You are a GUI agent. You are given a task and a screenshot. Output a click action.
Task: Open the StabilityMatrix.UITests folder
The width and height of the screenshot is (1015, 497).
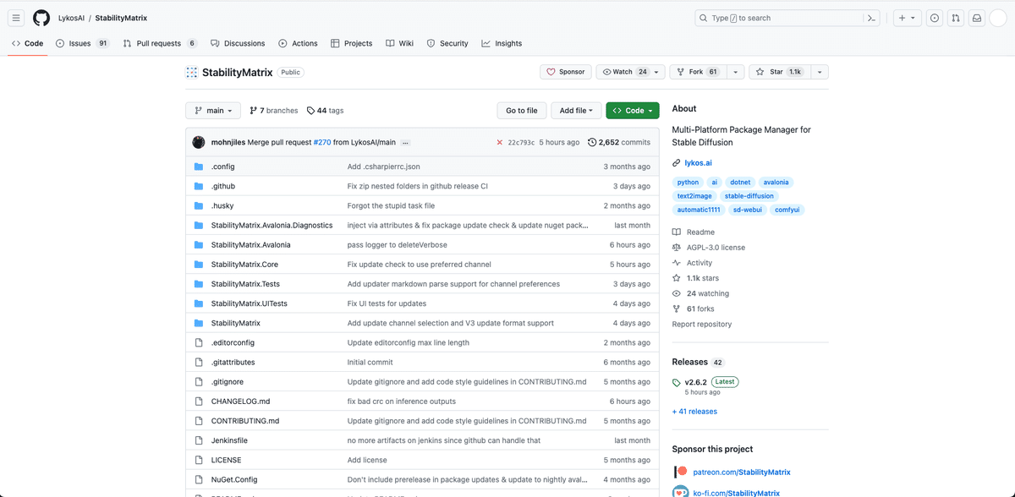click(249, 303)
